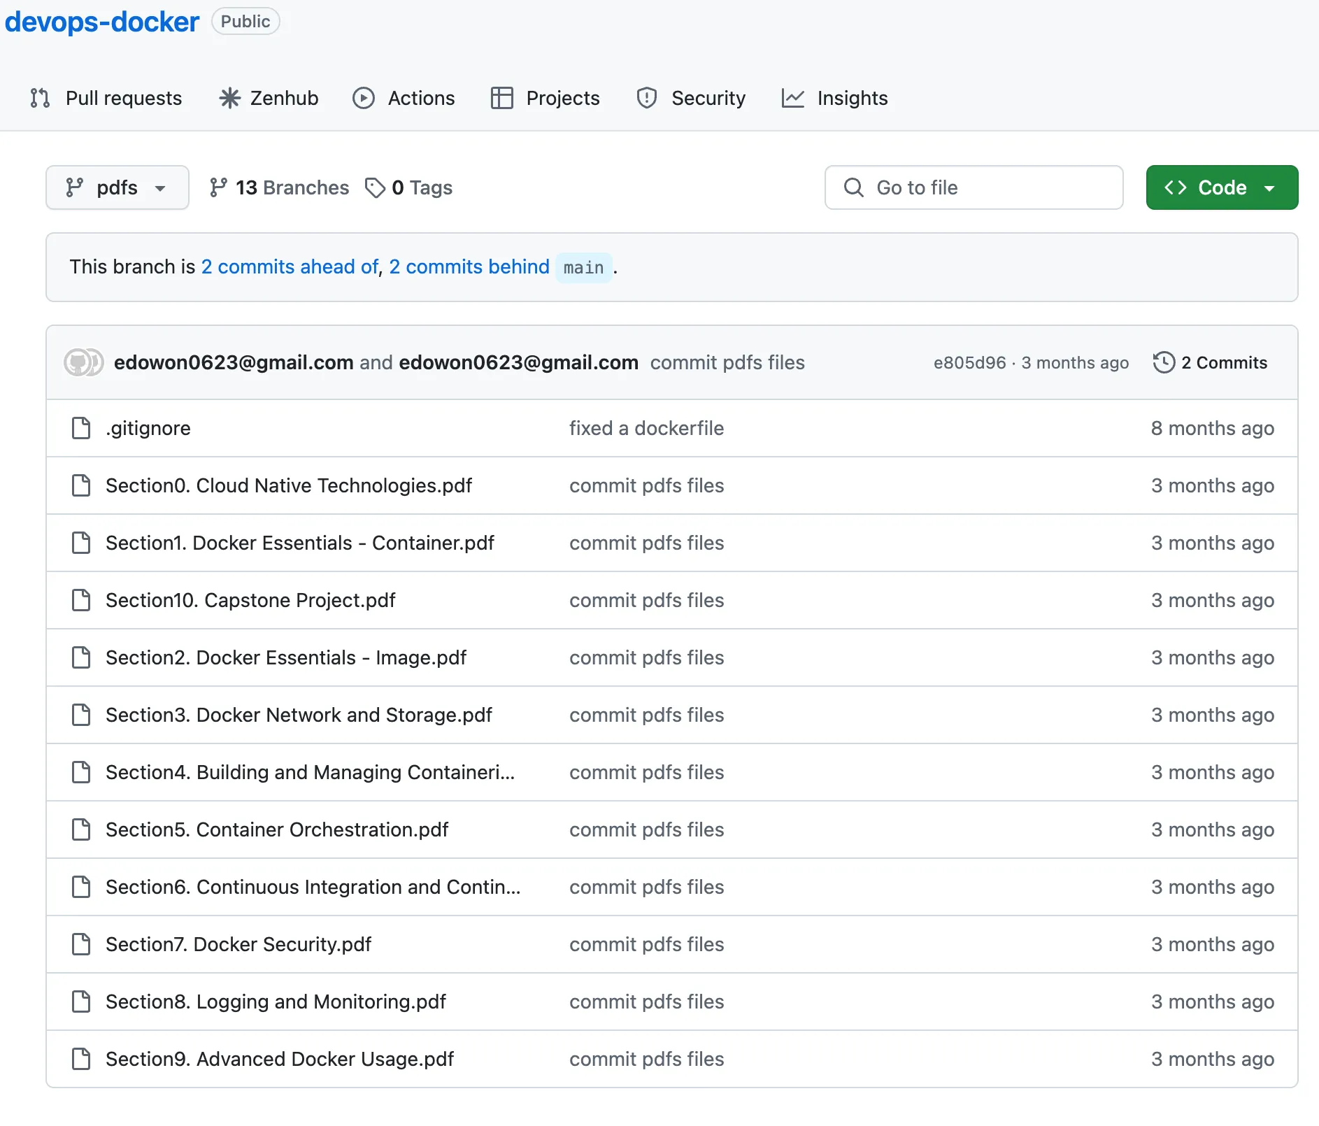Click file icon for Section5 Container Orchestration

click(81, 829)
